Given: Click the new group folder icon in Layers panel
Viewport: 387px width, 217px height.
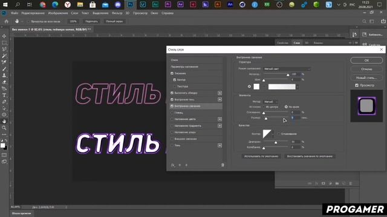Looking at the screenshot, I should pos(337,183).
